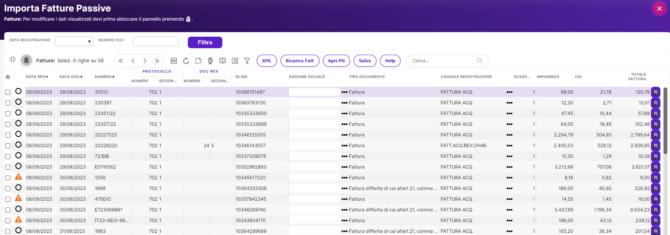Click the vertical scrollbar of the invoice grid
This screenshot has height=235, width=670.
[x=665, y=120]
